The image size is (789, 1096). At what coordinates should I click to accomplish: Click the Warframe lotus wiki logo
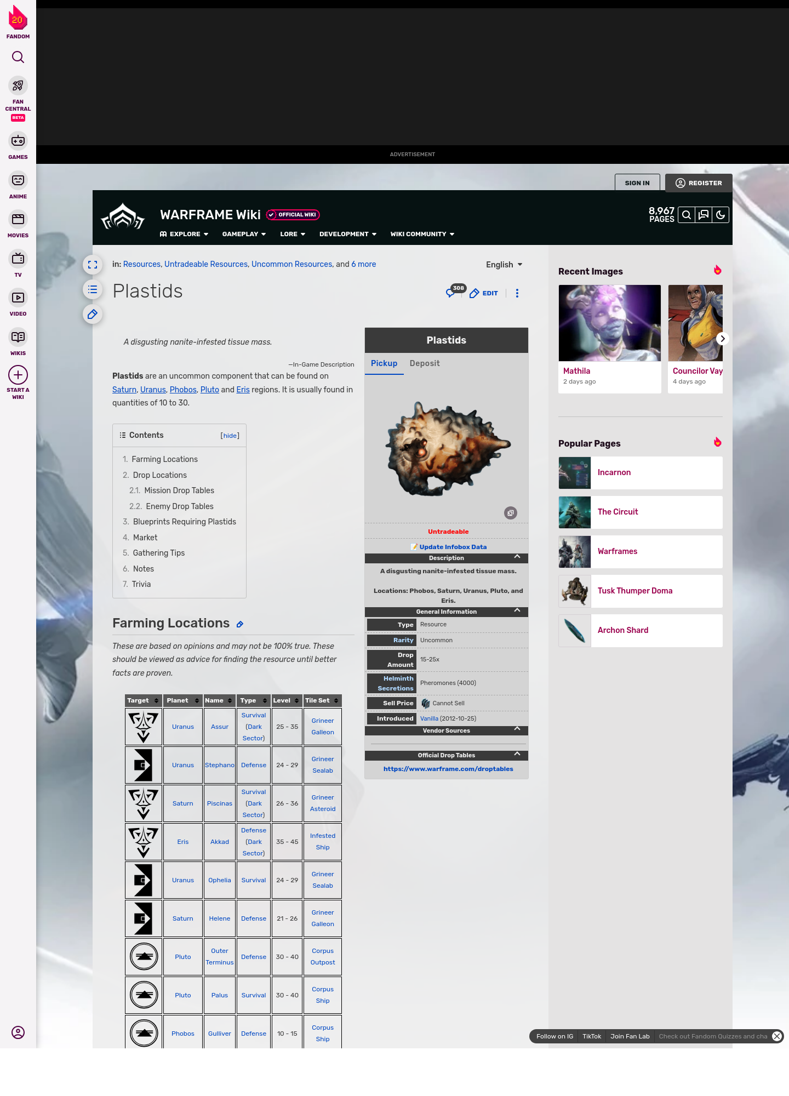(x=123, y=217)
